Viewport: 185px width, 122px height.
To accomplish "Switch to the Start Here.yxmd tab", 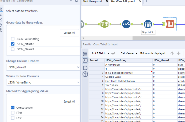I will (x=94, y=2).
